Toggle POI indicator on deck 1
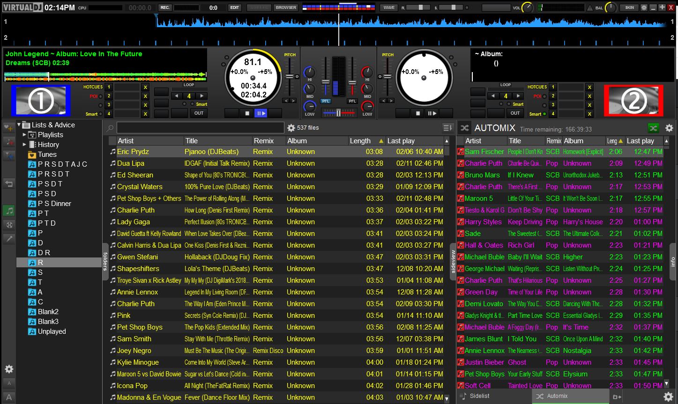This screenshot has height=404, width=678. [100, 96]
